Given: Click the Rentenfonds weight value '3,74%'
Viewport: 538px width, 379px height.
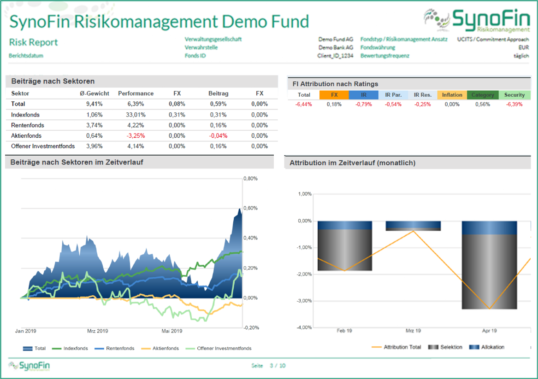Looking at the screenshot, I should click(x=95, y=125).
